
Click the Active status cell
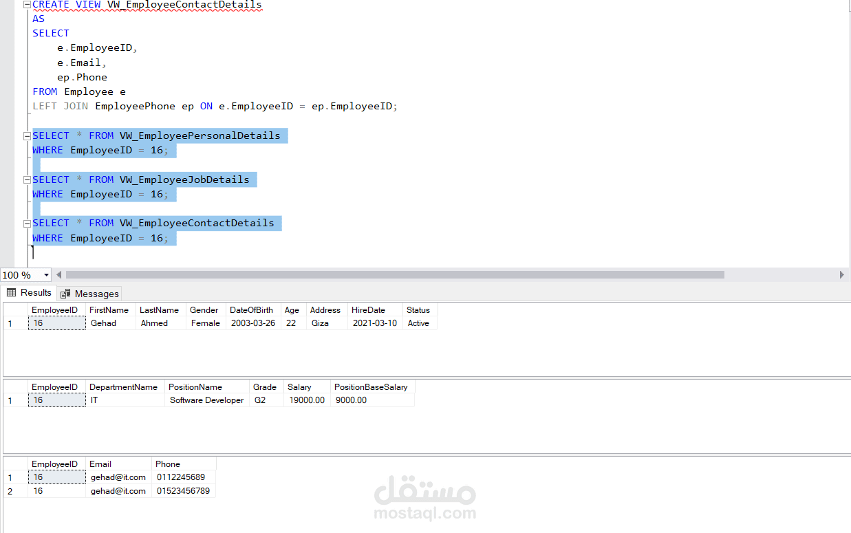pyautogui.click(x=420, y=323)
